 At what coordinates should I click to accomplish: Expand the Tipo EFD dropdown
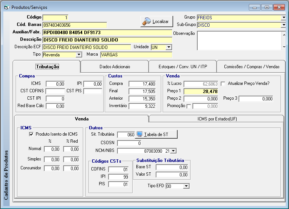click(186, 186)
